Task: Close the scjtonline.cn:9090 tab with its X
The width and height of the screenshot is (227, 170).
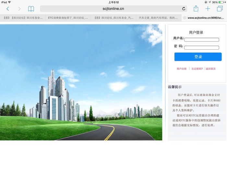Action: (185, 18)
